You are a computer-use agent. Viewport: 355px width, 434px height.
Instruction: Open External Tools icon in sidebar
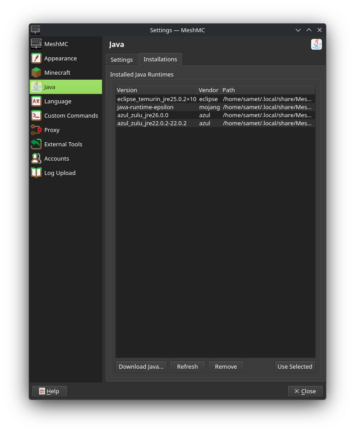tap(36, 144)
